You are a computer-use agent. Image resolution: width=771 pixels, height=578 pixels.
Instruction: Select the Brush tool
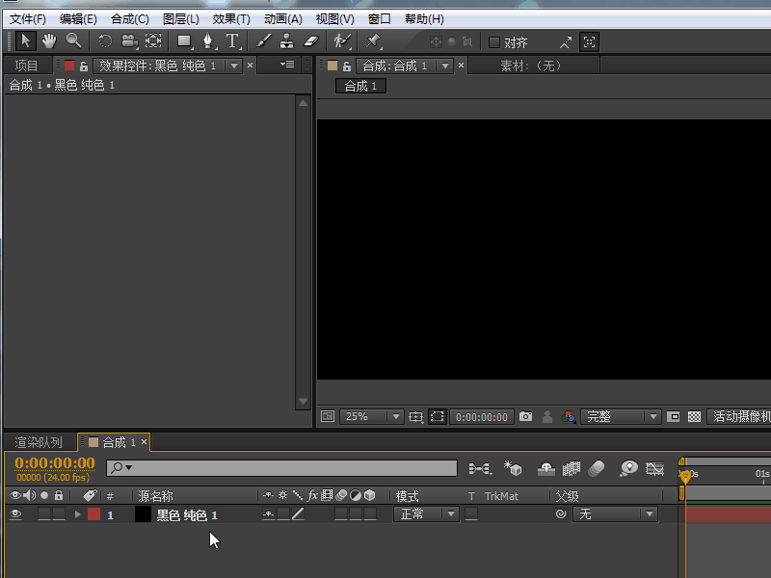coord(263,40)
